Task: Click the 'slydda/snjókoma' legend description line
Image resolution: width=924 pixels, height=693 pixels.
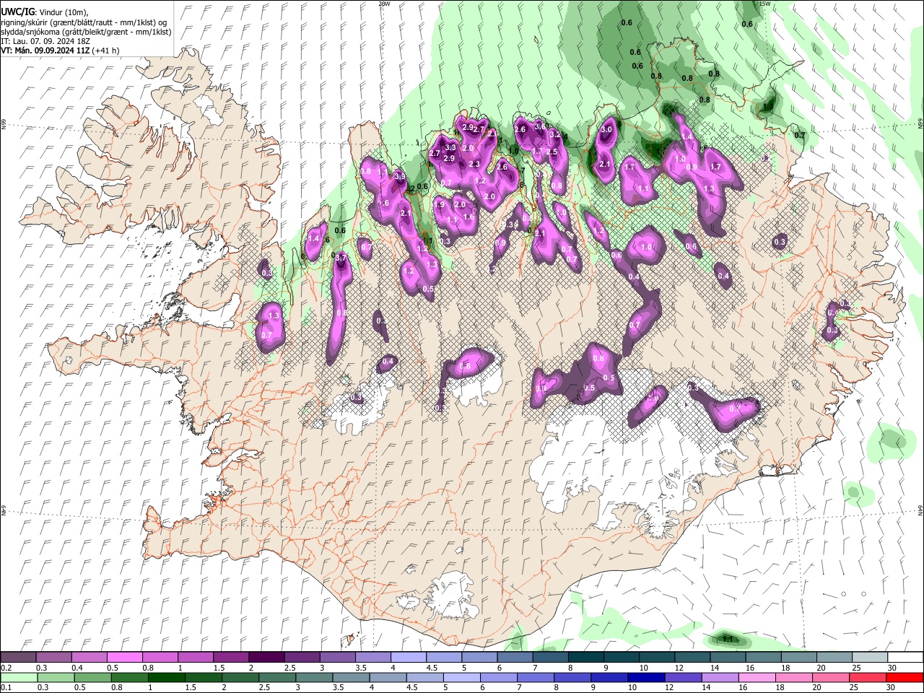Action: pos(85,32)
